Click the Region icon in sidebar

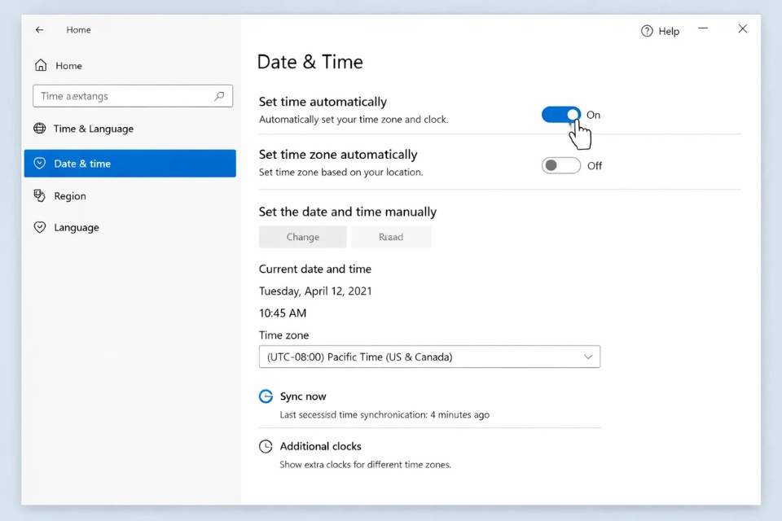point(40,195)
